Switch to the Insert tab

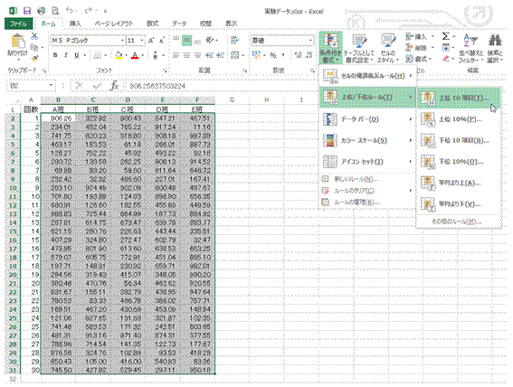point(75,24)
